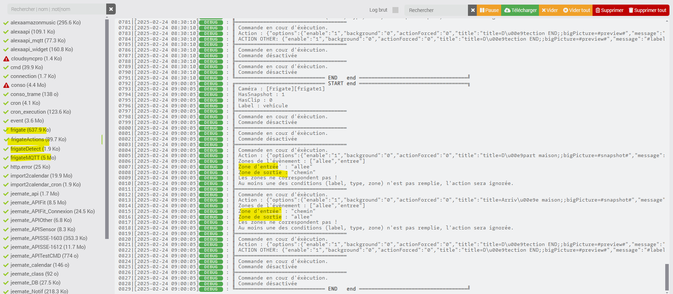This screenshot has width=673, height=294.
Task: Click the green check icon beside alexaamazonmusic
Action: (6, 23)
